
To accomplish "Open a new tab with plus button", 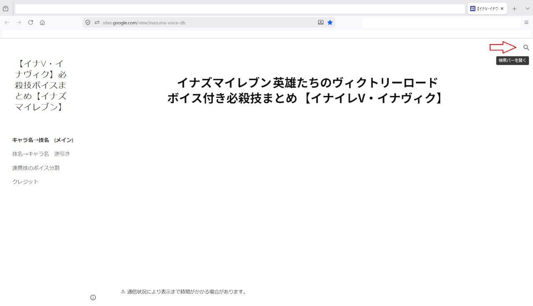I will 514,9.
